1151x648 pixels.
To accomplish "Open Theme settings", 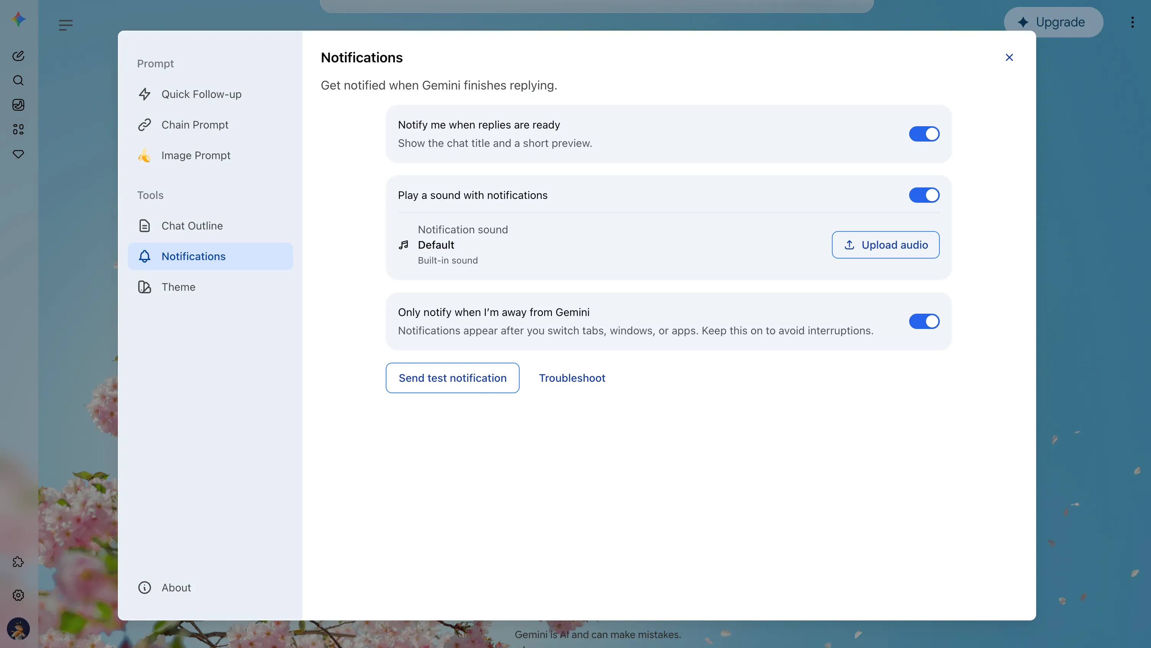I will click(210, 287).
